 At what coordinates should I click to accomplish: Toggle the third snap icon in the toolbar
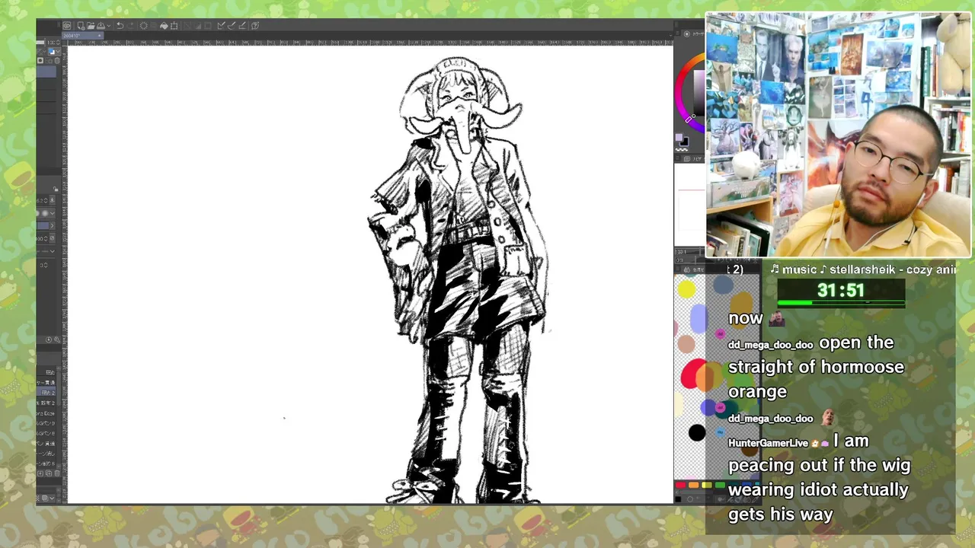[x=242, y=26]
